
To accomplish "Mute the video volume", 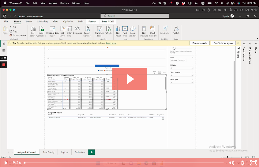I will (x=231, y=163).
